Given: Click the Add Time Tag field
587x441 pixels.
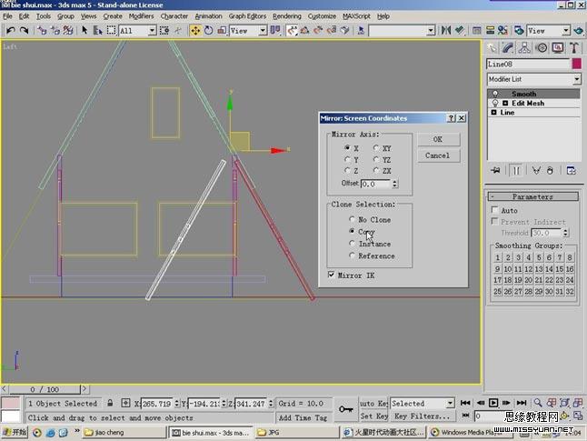Looking at the screenshot, I should pos(303,417).
